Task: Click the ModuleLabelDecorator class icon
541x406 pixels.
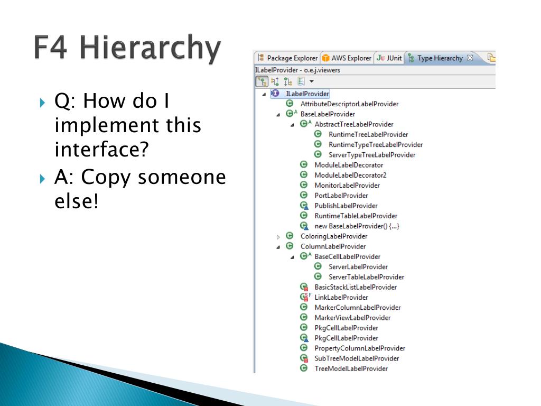Action: coord(304,164)
